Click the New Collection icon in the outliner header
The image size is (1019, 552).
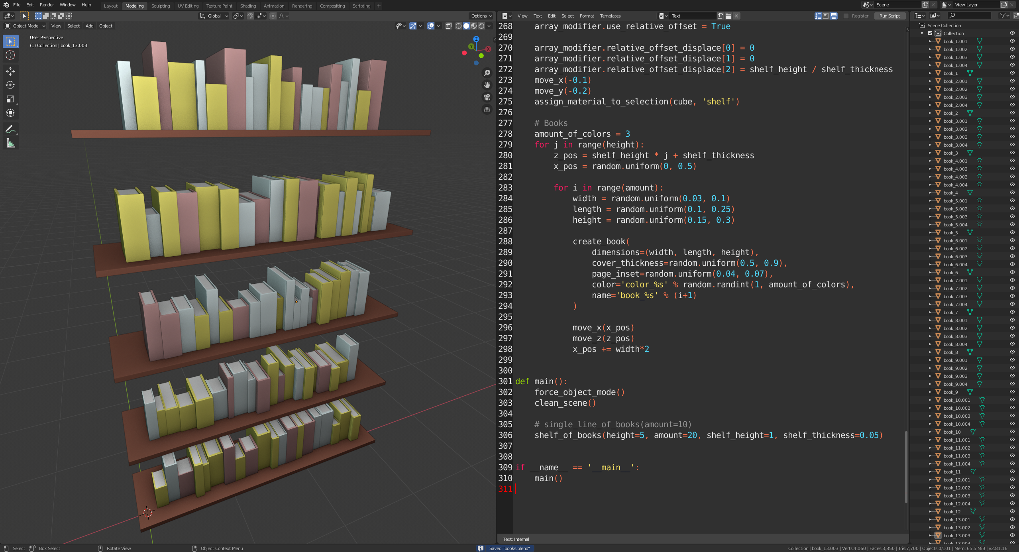(1016, 16)
